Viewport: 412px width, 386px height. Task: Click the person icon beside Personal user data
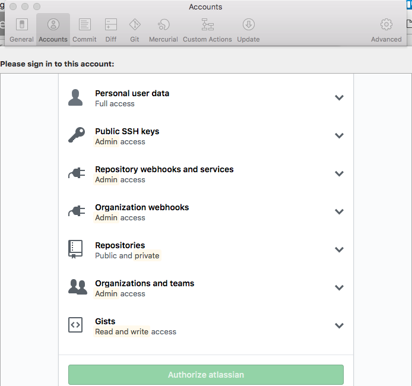pyautogui.click(x=75, y=97)
